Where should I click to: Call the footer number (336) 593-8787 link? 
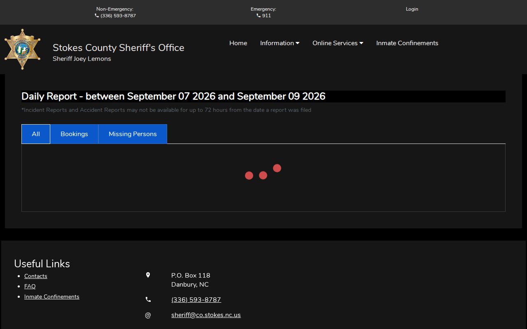tap(196, 300)
